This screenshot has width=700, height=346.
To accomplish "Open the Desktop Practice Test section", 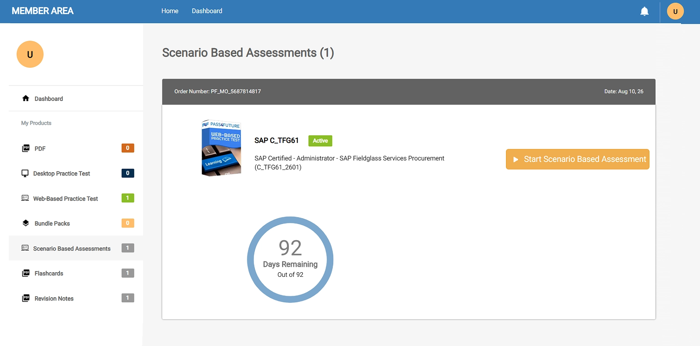I will click(76, 173).
